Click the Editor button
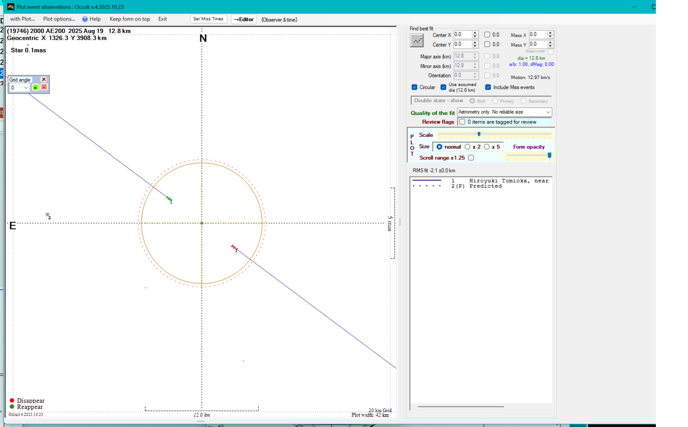 point(244,19)
